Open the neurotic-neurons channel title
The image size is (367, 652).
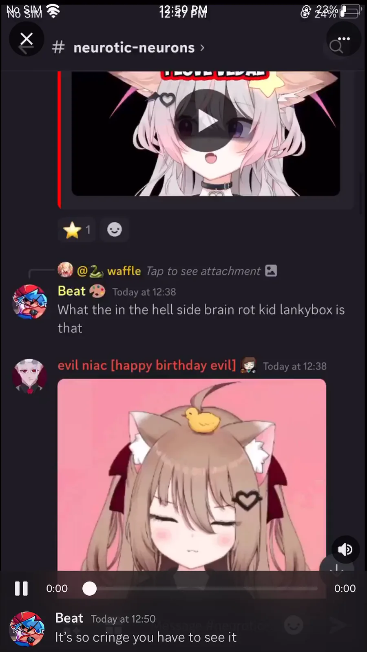tap(134, 48)
